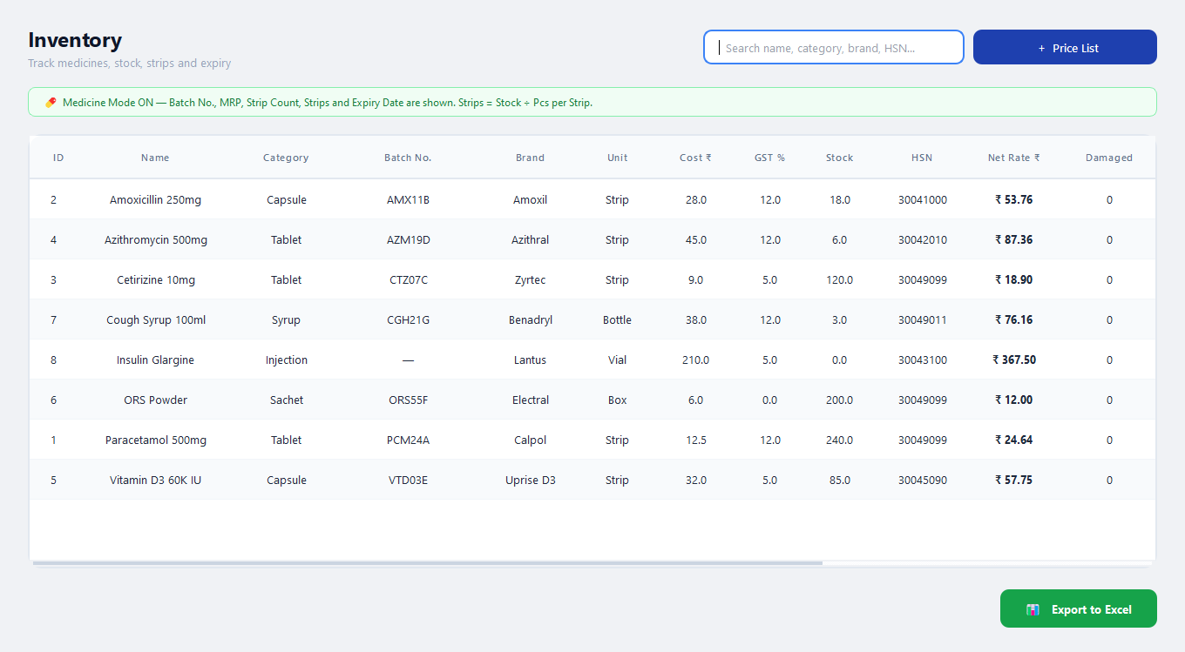Click net rate ₹ 53.76

(1013, 199)
